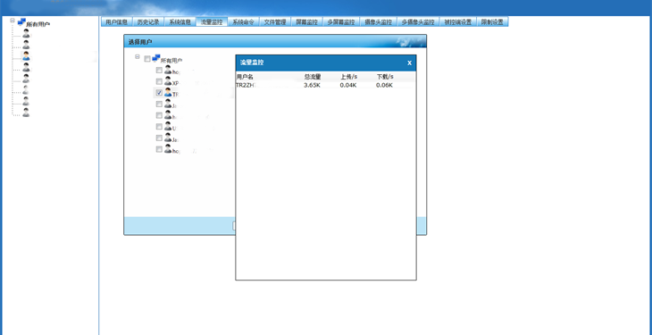The image size is (652, 335).
Task: Collapse the 所有用户 tree in 选择用户 dialog
Action: 138,56
